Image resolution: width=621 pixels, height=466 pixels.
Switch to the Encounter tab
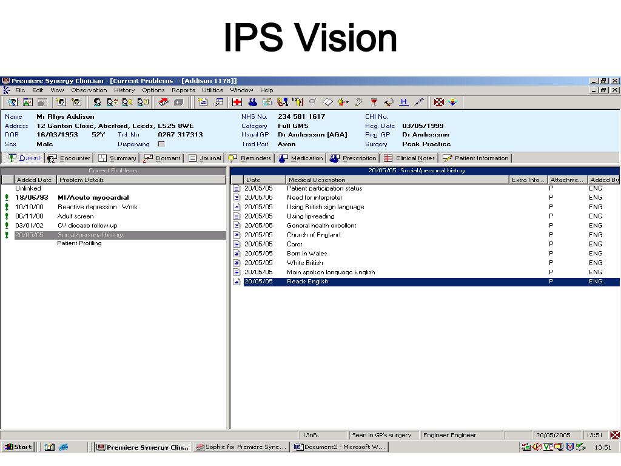(x=69, y=158)
